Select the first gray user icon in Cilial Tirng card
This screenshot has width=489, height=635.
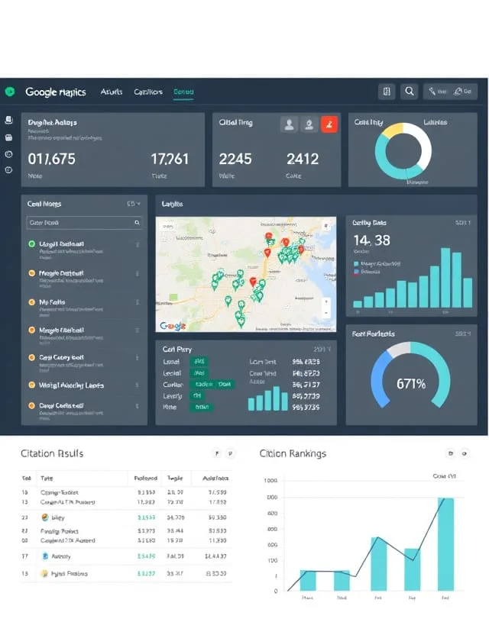tap(289, 124)
